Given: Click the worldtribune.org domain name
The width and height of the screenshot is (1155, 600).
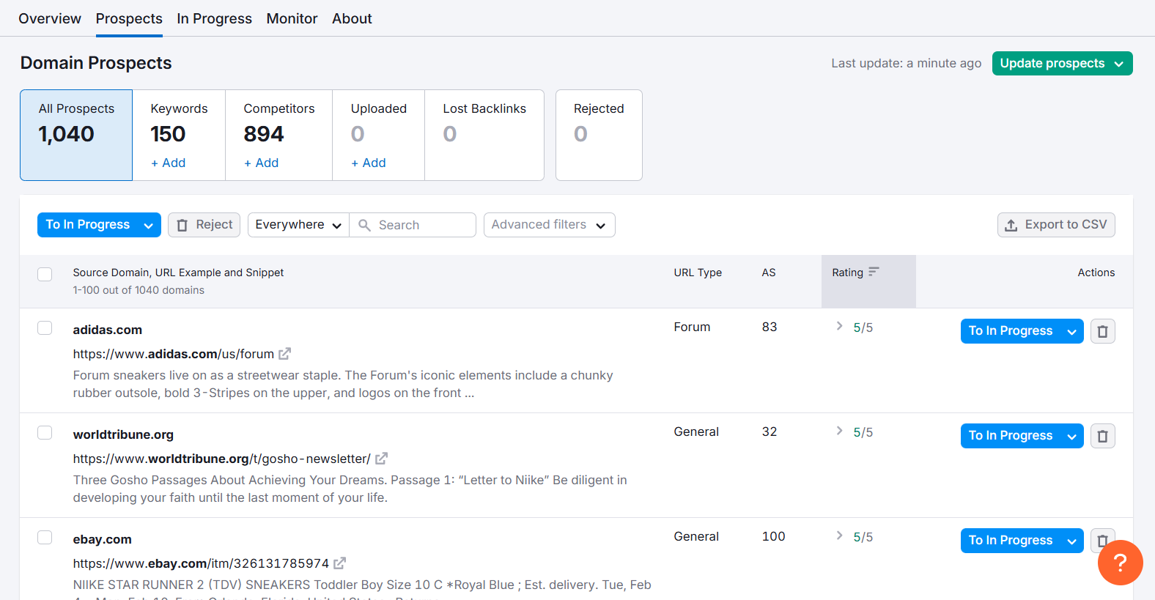Looking at the screenshot, I should pos(123,434).
